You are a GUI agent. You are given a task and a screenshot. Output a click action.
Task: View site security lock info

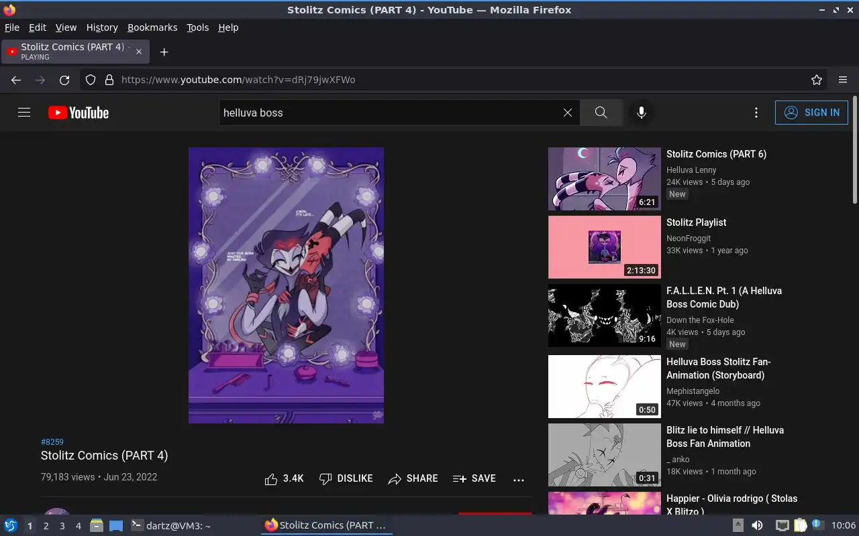coord(109,80)
